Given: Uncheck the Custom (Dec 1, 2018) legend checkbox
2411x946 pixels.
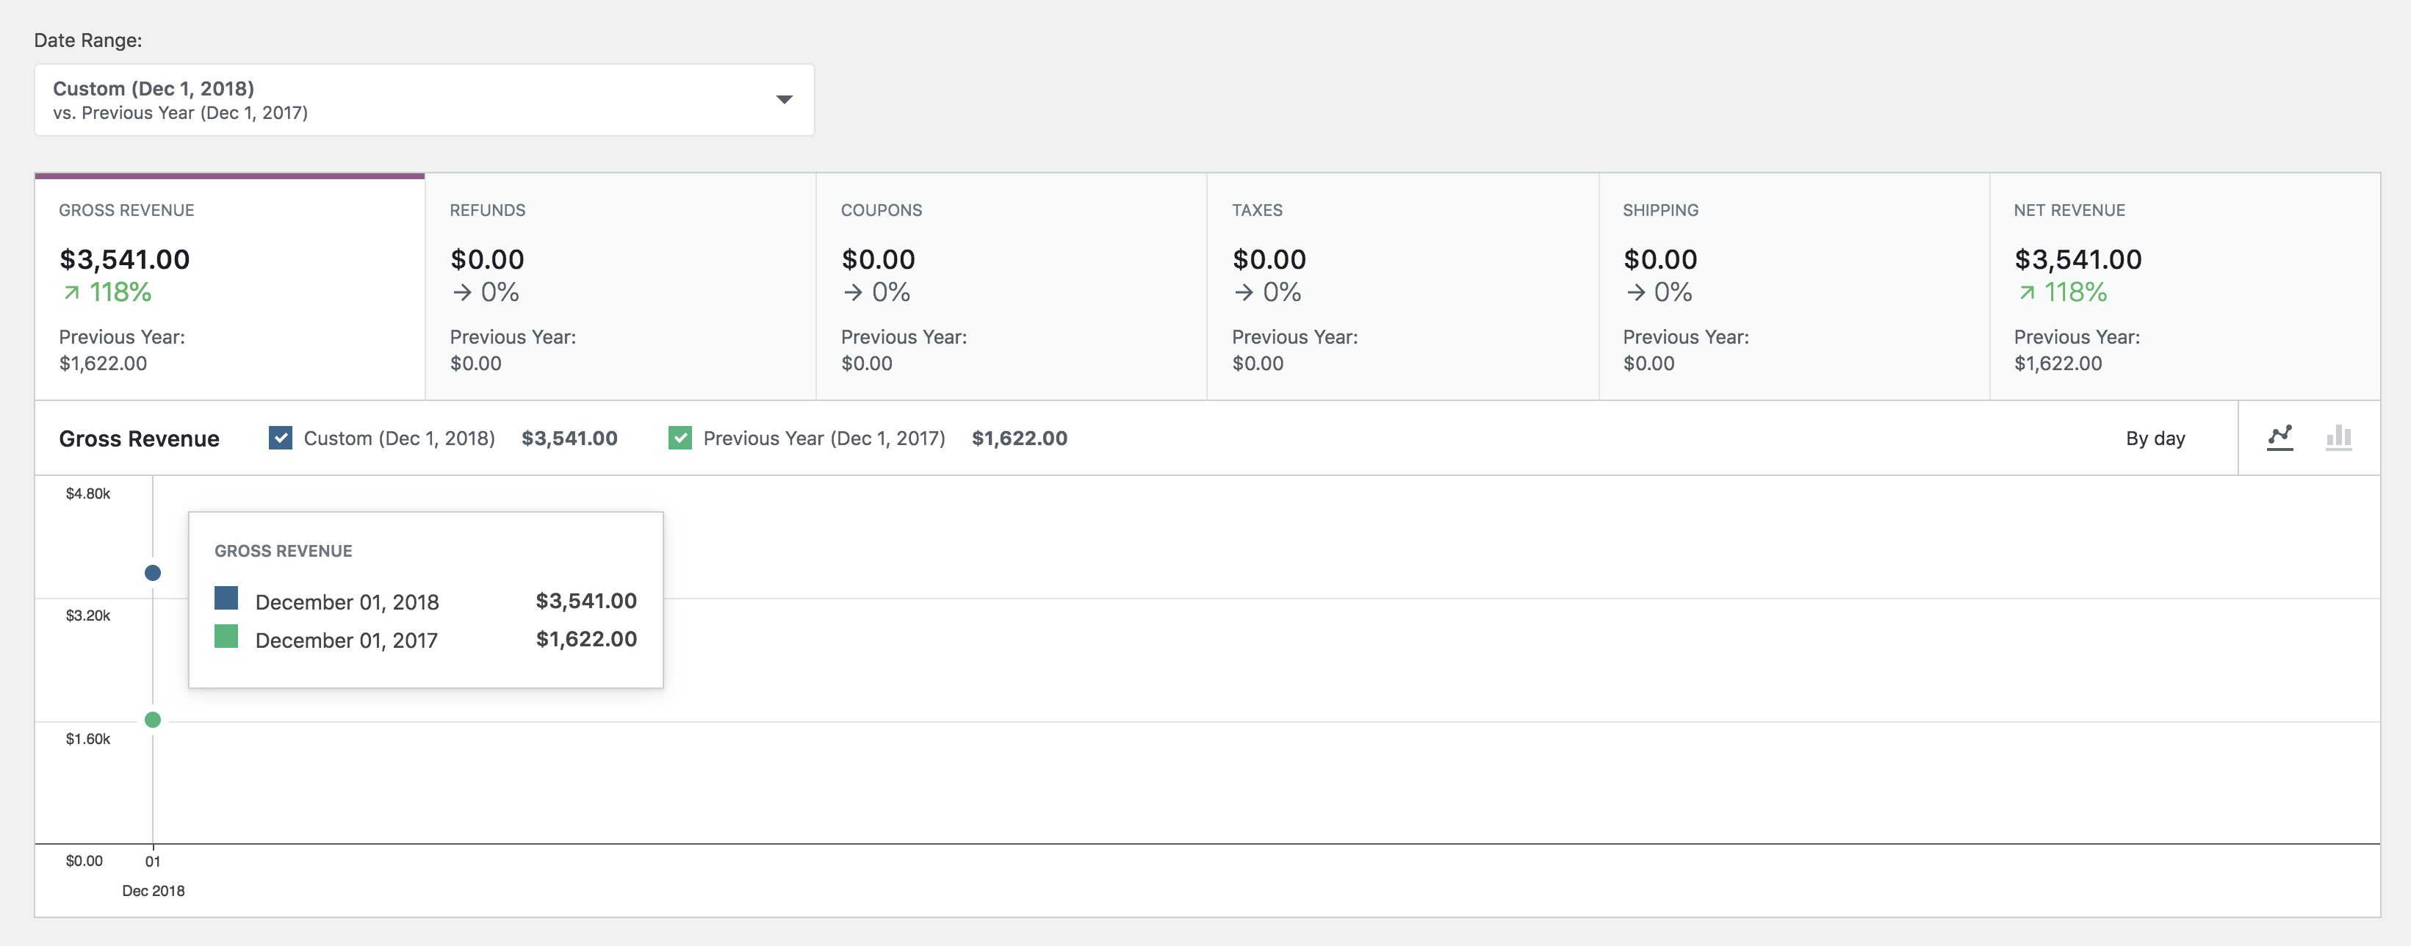Looking at the screenshot, I should point(280,437).
